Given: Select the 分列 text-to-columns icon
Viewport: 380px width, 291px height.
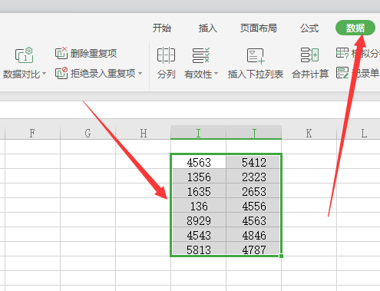Looking at the screenshot, I should pos(166,55).
